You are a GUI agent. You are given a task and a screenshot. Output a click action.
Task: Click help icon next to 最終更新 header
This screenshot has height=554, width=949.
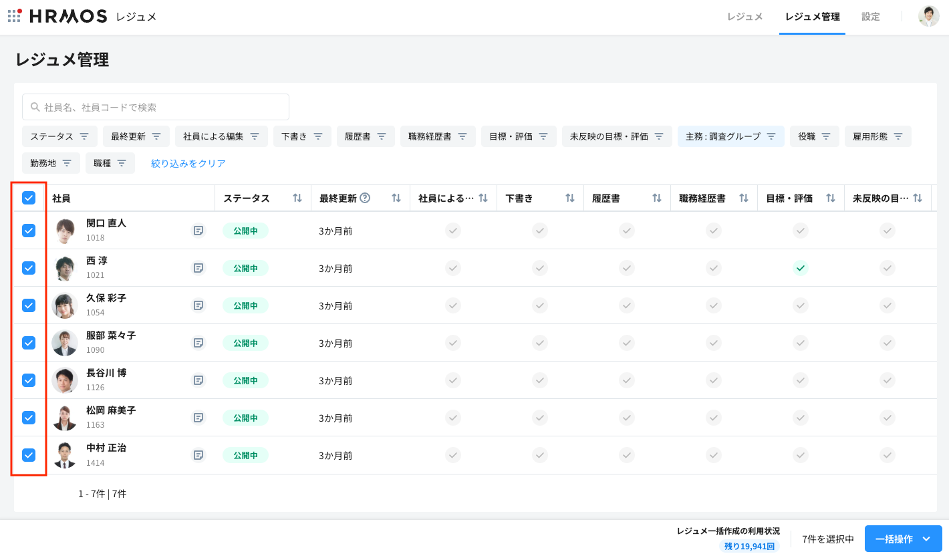point(365,198)
